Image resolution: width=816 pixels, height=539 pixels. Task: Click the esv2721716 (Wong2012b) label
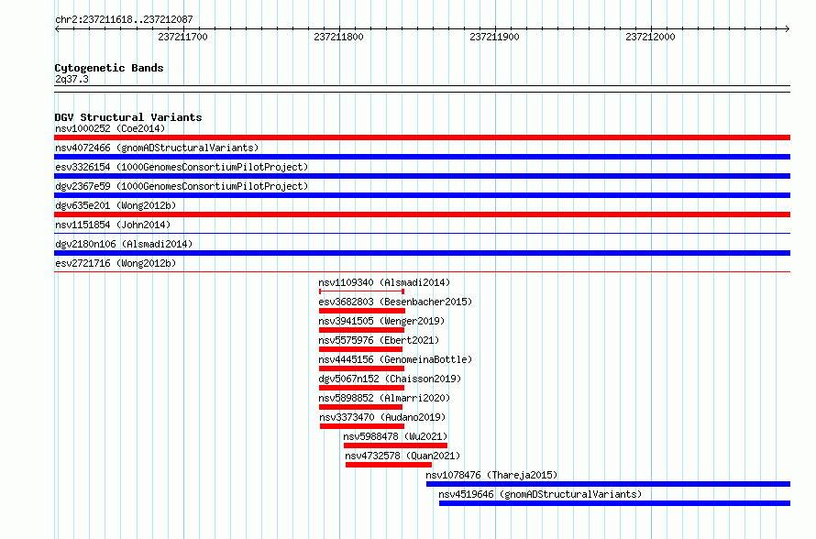pos(116,263)
